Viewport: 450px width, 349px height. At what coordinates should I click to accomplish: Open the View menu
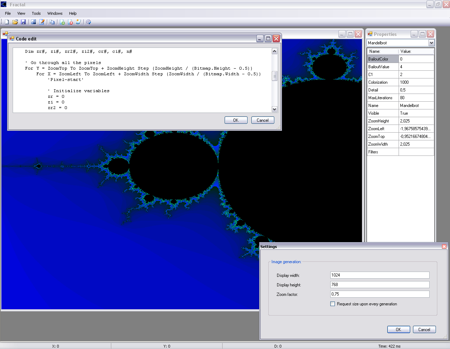21,13
